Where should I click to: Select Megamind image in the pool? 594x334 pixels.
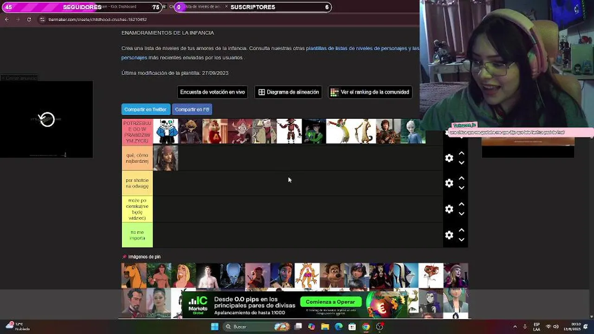click(232, 276)
